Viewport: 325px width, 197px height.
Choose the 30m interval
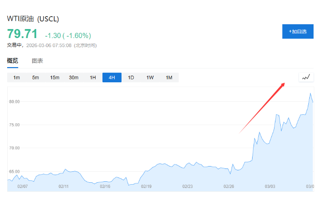click(73, 78)
